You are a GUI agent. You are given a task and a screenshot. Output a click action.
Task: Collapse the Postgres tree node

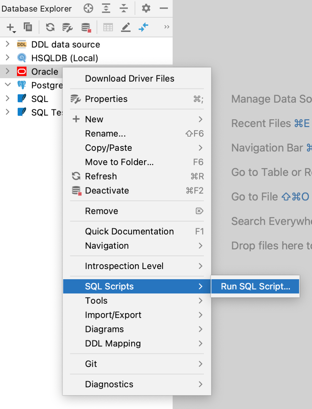[7, 85]
